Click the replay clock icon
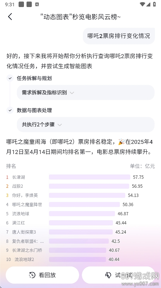Image resolution: width=161 pixels, height=288 pixels. (32, 275)
